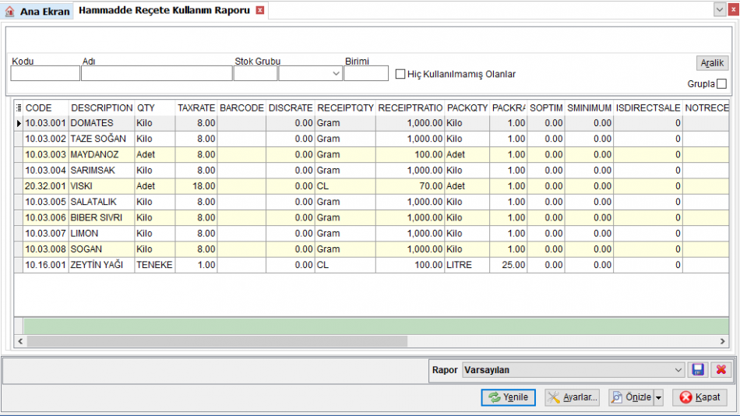Screen dimensions: 740x416
Task: Click the PACKQTY column header
Action: tap(467, 108)
